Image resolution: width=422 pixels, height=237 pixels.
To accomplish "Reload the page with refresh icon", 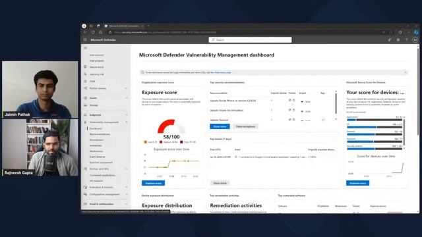I will pyautogui.click(x=93, y=32).
